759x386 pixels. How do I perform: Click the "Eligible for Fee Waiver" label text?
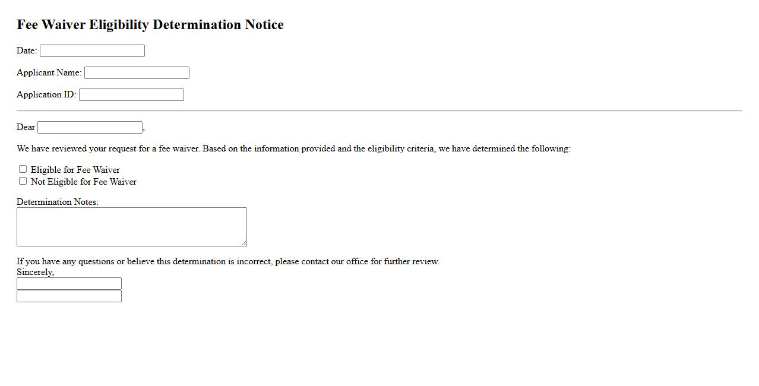pyautogui.click(x=75, y=170)
